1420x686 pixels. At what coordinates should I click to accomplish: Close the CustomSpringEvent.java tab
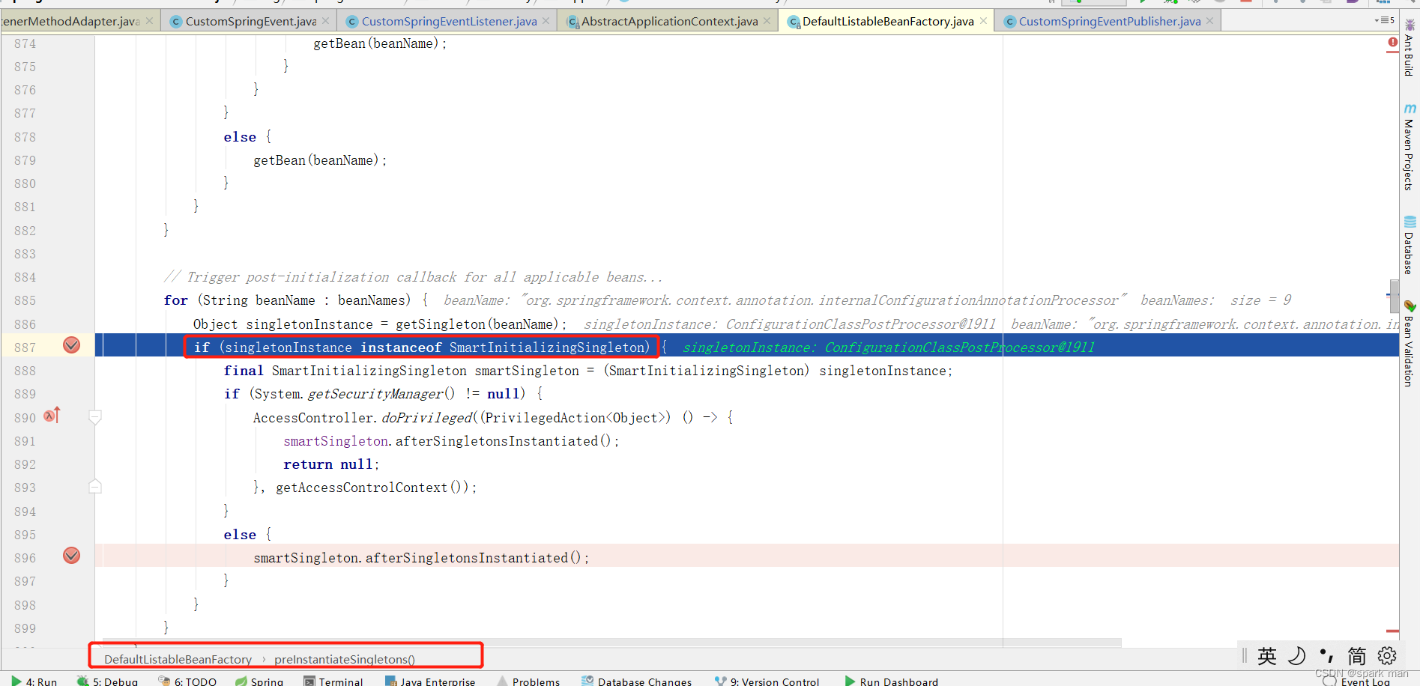(x=326, y=21)
